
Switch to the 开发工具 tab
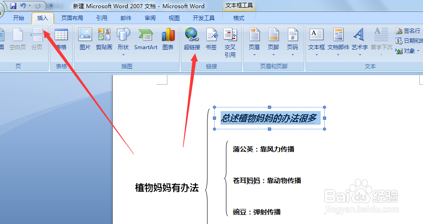pos(204,18)
